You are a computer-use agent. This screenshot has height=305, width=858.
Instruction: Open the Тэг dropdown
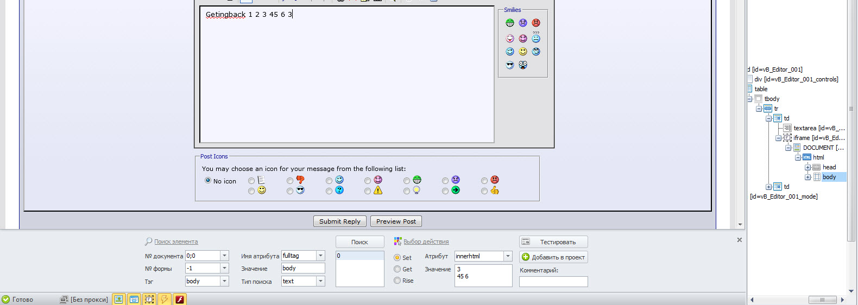click(224, 281)
